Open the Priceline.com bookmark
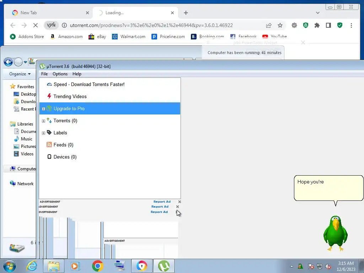The width and height of the screenshot is (364, 273). click(168, 37)
